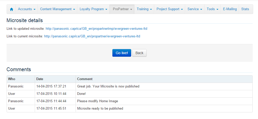Select the Comment column header
258x119 pixels.
pyautogui.click(x=164, y=79)
